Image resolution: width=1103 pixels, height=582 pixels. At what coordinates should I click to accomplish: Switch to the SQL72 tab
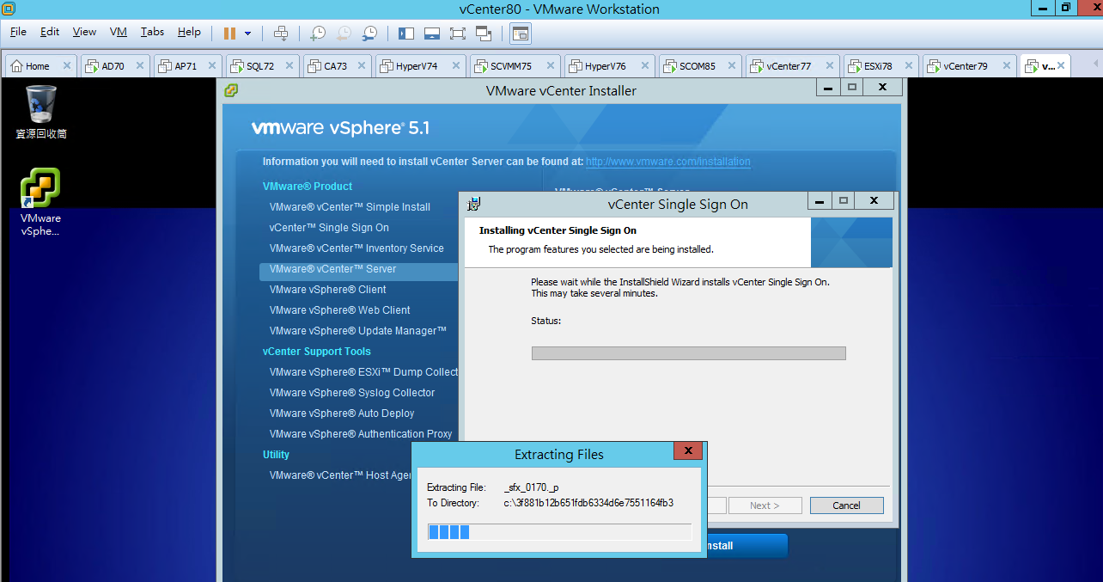262,66
